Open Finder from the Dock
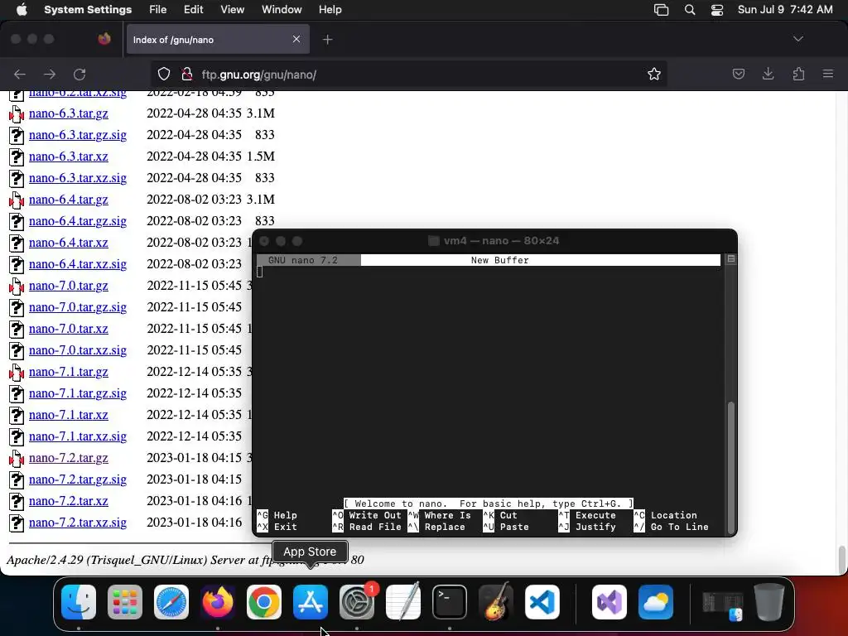This screenshot has width=848, height=636. point(79,602)
